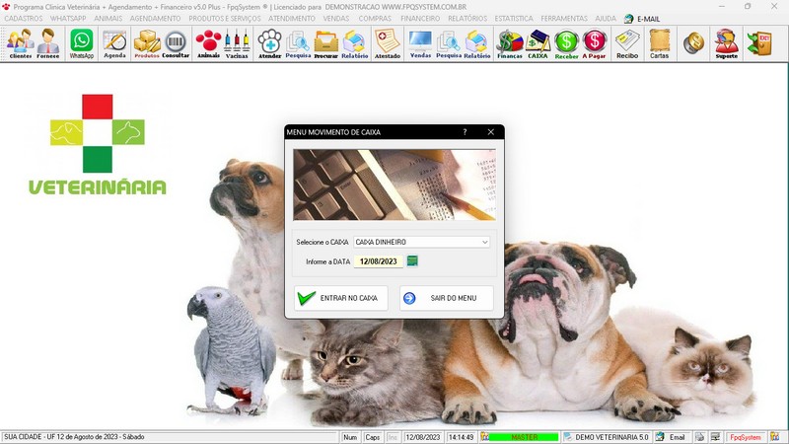Open the Procurar file drawer icon
The width and height of the screenshot is (789, 444).
tap(326, 43)
